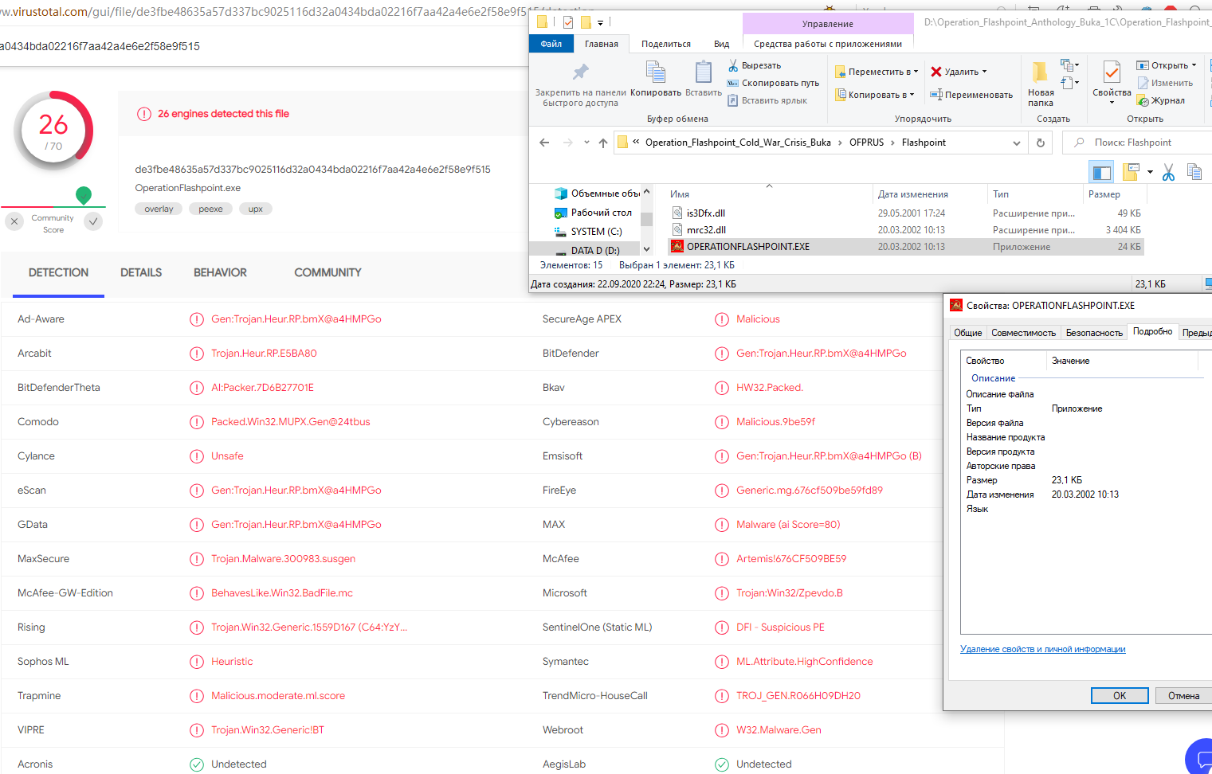Expand the address bar history dropdown
This screenshot has width=1212, height=774.
(x=1016, y=143)
